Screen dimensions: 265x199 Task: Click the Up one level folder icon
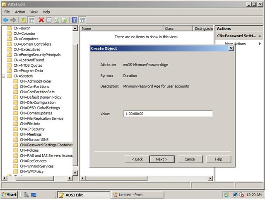point(24,20)
